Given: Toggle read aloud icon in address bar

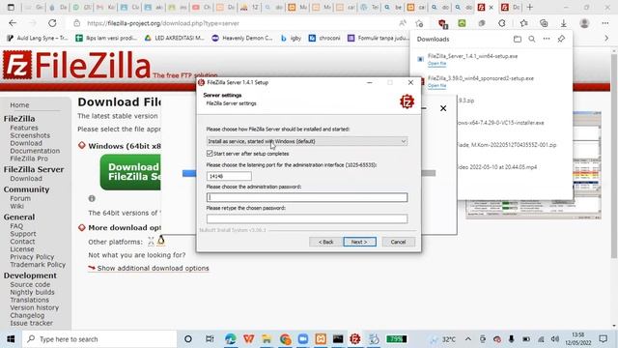Looking at the screenshot, I should pos(403,23).
